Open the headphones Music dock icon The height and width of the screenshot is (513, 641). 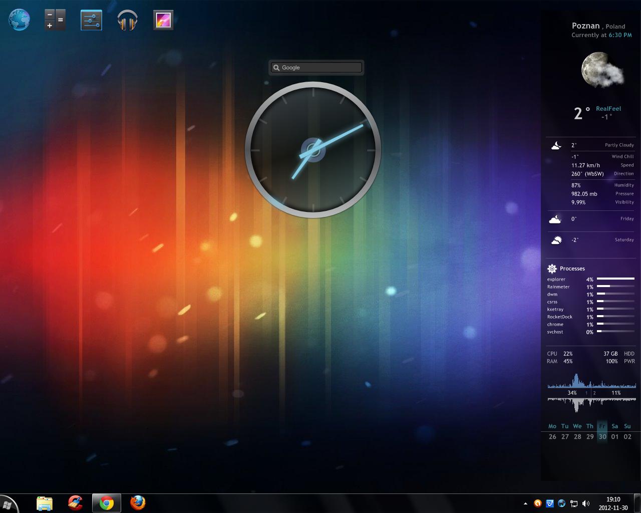click(x=127, y=21)
